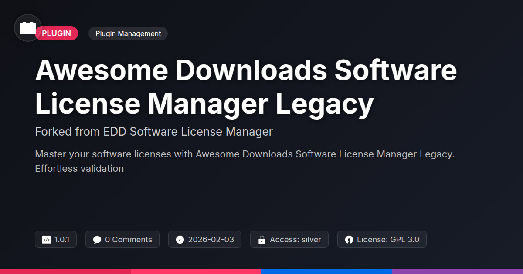Click the plugin brick icon in the circle

point(28,28)
